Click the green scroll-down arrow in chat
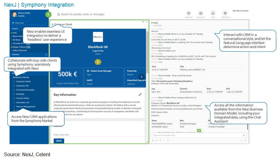 point(199,130)
